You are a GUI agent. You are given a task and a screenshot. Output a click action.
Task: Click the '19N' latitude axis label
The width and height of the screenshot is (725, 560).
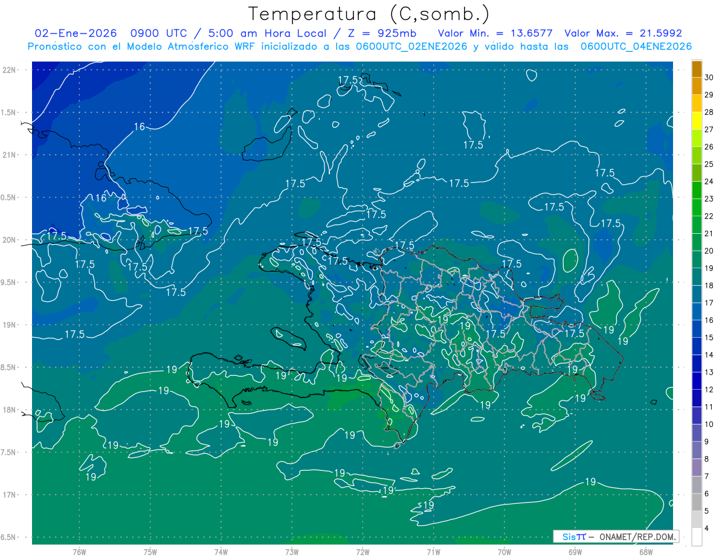click(10, 325)
